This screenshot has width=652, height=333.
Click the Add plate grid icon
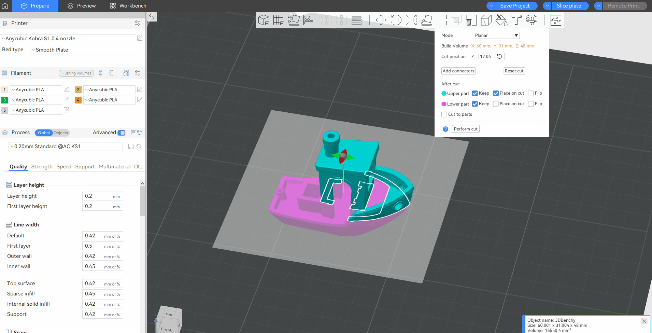point(279,20)
